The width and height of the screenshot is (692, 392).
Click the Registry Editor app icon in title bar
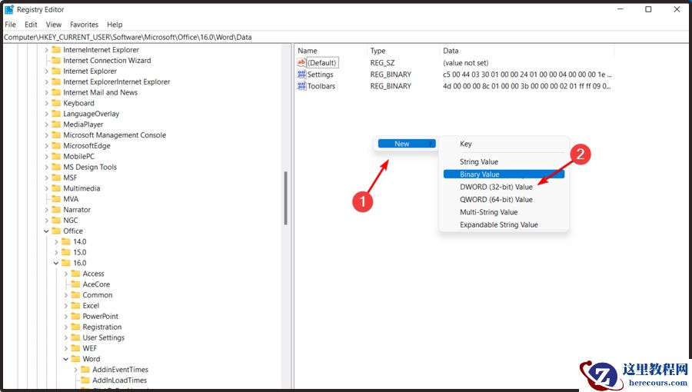click(9, 10)
